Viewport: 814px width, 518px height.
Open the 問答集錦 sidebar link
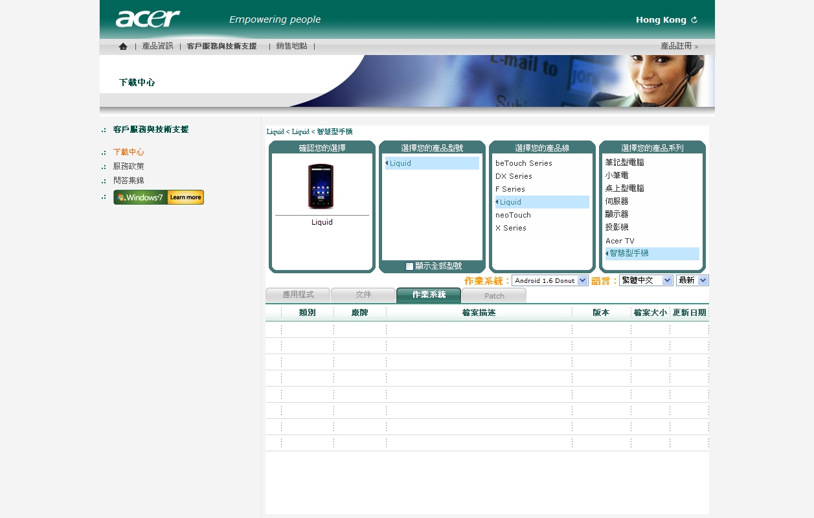129,181
